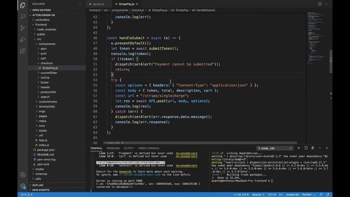The width and height of the screenshot is (350, 197).
Task: Click the editor horizontal scrollbar
Action: [x=201, y=142]
